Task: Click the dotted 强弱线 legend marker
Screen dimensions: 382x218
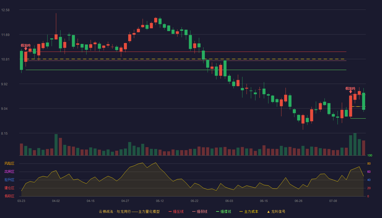Action: tap(194, 211)
